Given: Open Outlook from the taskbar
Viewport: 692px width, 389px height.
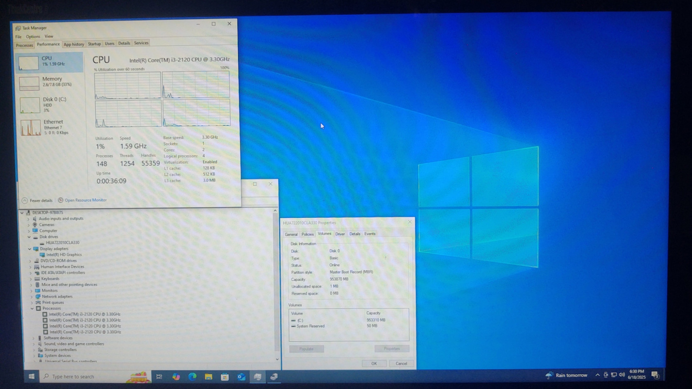Looking at the screenshot, I should click(241, 377).
